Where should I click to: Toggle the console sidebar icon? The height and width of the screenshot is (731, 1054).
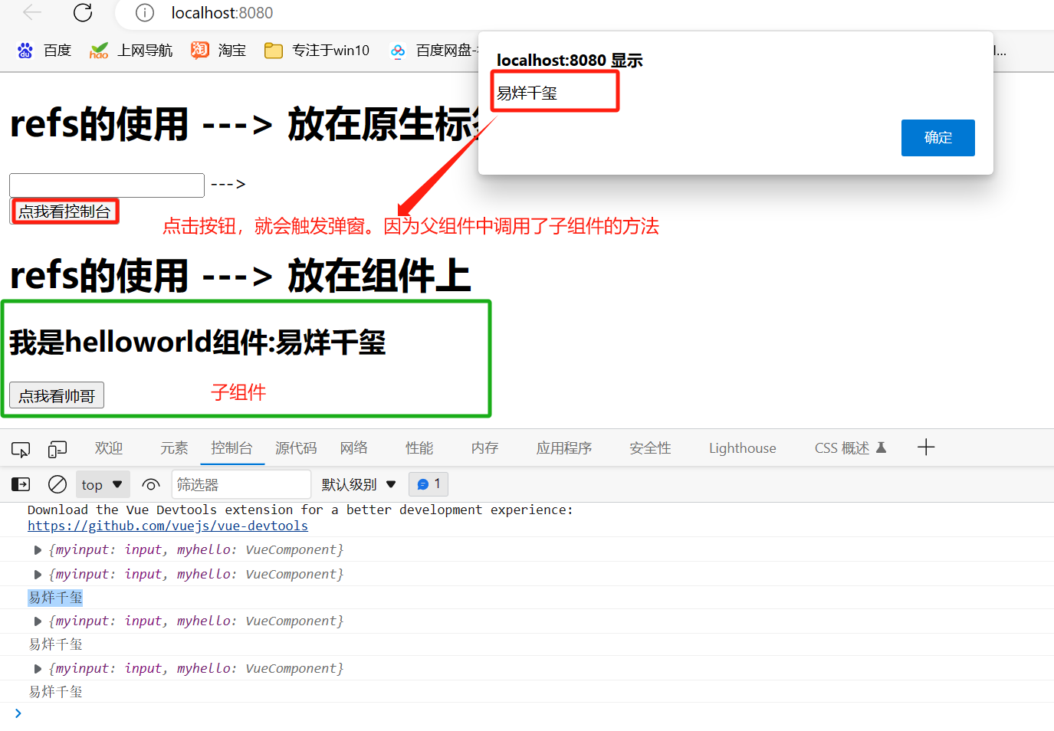tap(21, 484)
